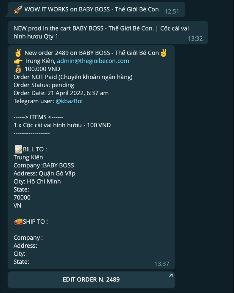Click the pointing hand emoji beside Trung Kiên
The width and height of the screenshot is (234, 293).
(18, 61)
